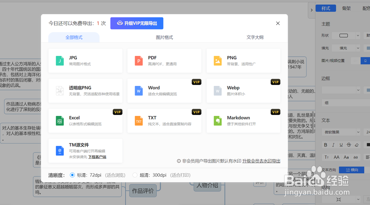This screenshot has height=205, width=370.
Task: Choose the JPG export format card
Action: pos(85,61)
